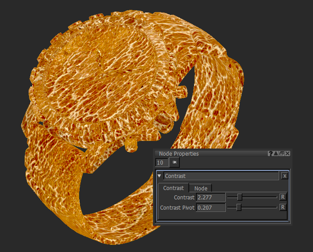313x252 pixels.
Task: Switch to the Node tab
Action: click(x=200, y=188)
